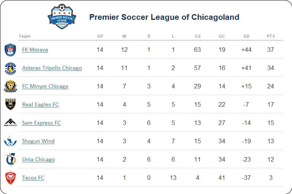Viewport: 292px width, 194px height.
Task: Visit the Sam Express FC link
Action: coord(41,123)
